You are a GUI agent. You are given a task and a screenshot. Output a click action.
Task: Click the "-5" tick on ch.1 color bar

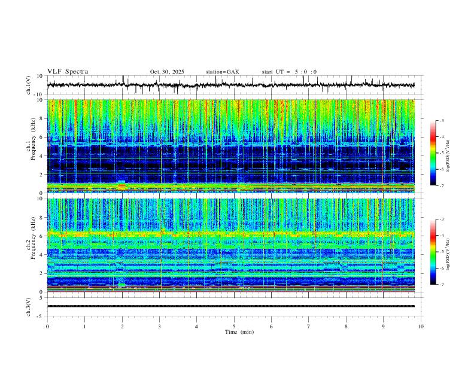[442, 153]
